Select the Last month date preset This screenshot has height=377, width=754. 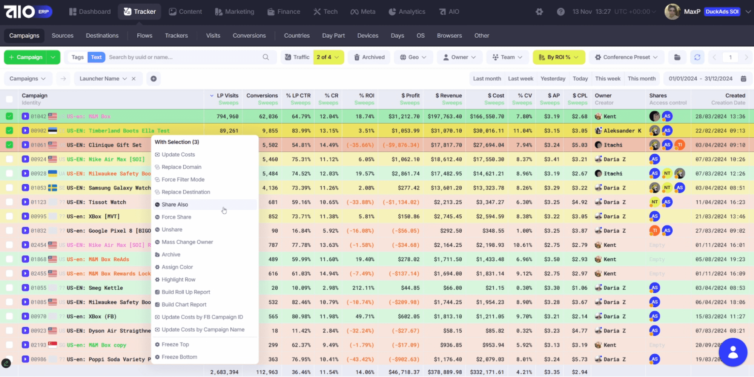tap(487, 79)
